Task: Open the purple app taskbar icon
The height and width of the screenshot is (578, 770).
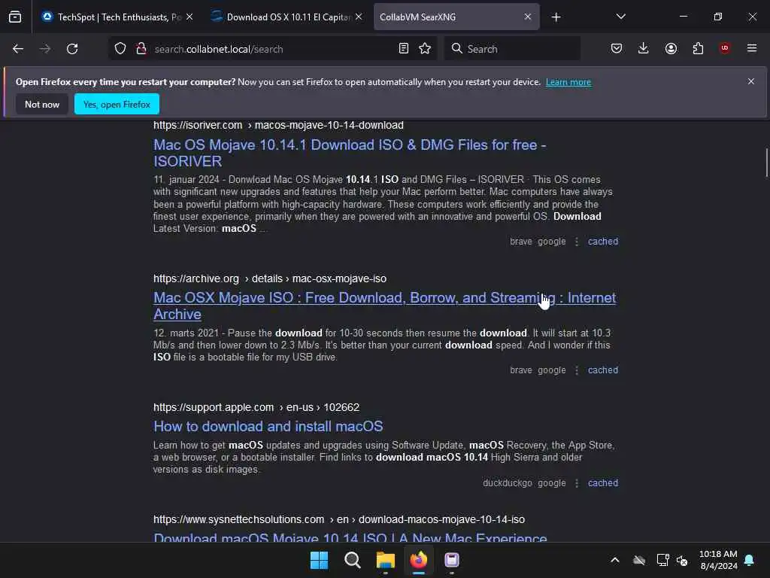Action: tap(452, 560)
